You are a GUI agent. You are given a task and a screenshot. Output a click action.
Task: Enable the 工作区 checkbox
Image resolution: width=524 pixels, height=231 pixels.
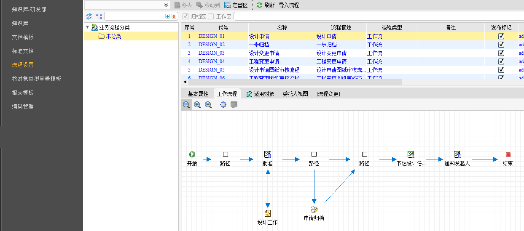pyautogui.click(x=211, y=16)
